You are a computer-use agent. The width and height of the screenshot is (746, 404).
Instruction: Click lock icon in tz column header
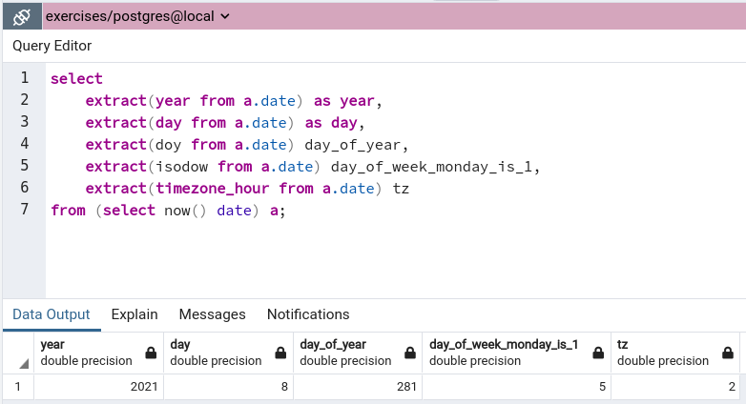coord(728,353)
